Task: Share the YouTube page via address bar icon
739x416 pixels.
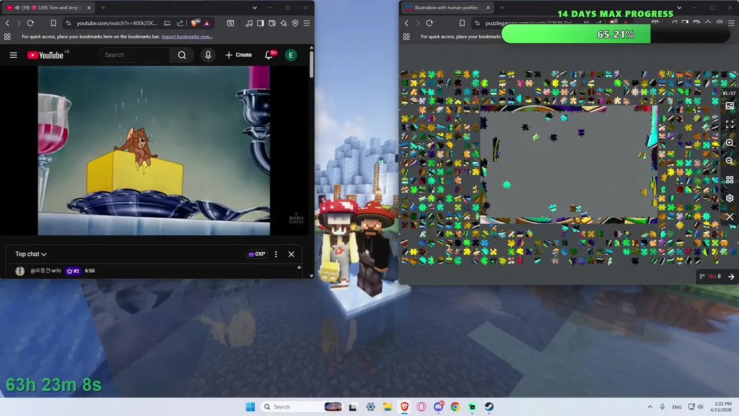Action: [180, 23]
